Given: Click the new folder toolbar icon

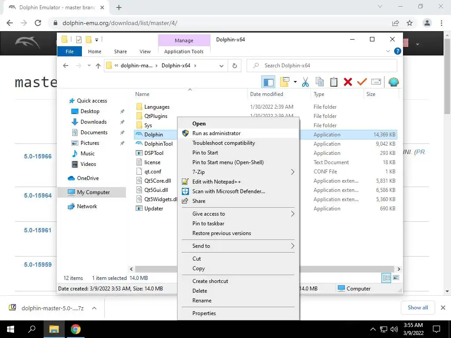Looking at the screenshot, I should (285, 82).
